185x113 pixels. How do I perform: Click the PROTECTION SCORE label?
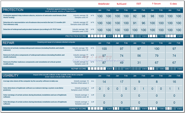[76, 36]
